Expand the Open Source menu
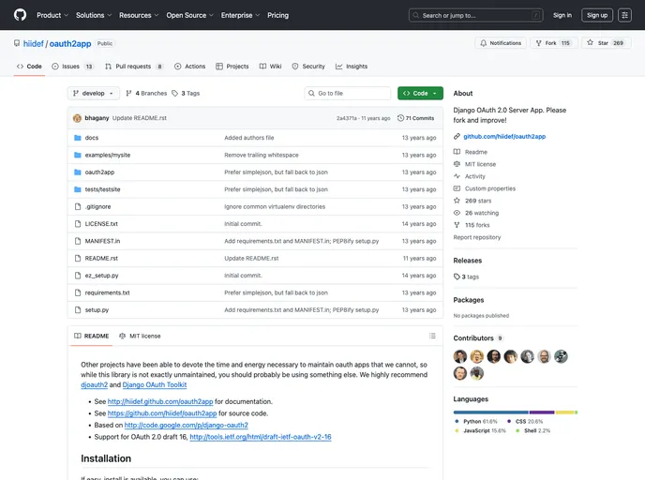This screenshot has height=480, width=645. tap(189, 15)
